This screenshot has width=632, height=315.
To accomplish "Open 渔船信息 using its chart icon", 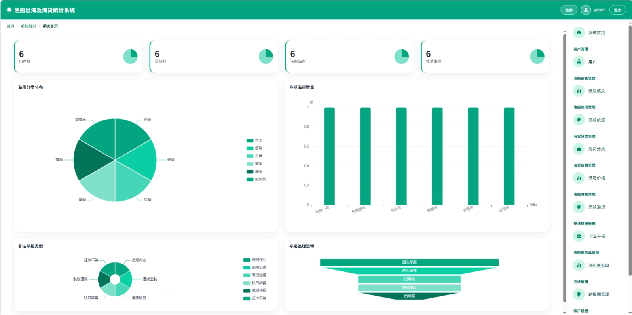I will point(579,91).
